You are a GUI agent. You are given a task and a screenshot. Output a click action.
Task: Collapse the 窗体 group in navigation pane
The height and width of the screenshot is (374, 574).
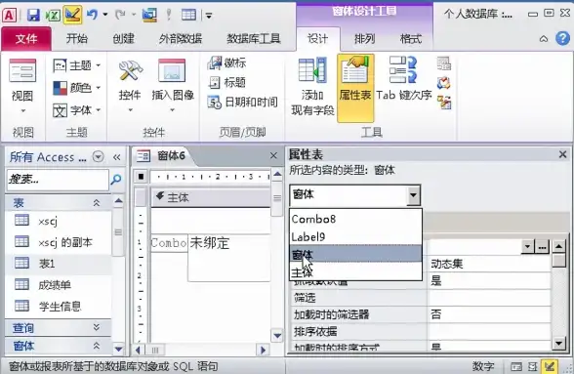[x=97, y=346]
